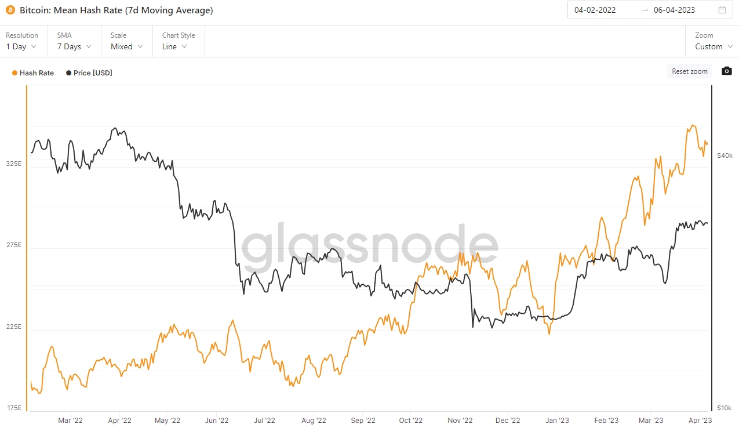The height and width of the screenshot is (431, 739).
Task: Toggle the Hash Rate series legend
Action: click(37, 73)
